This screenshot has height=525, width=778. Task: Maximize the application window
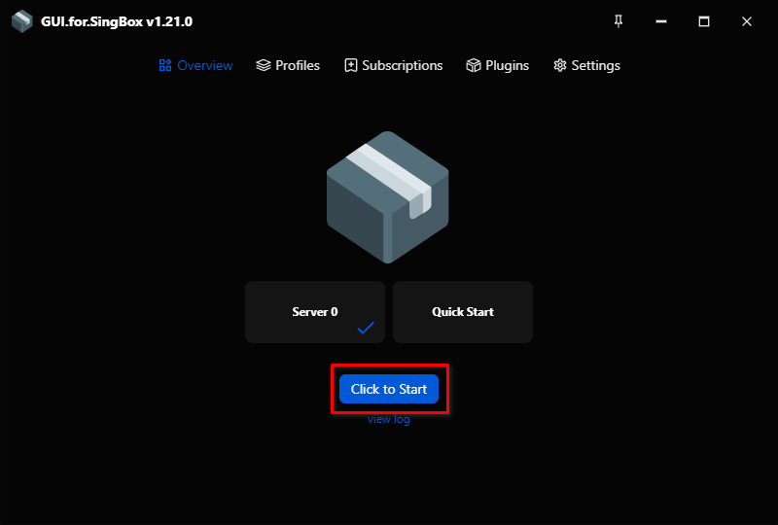click(703, 21)
